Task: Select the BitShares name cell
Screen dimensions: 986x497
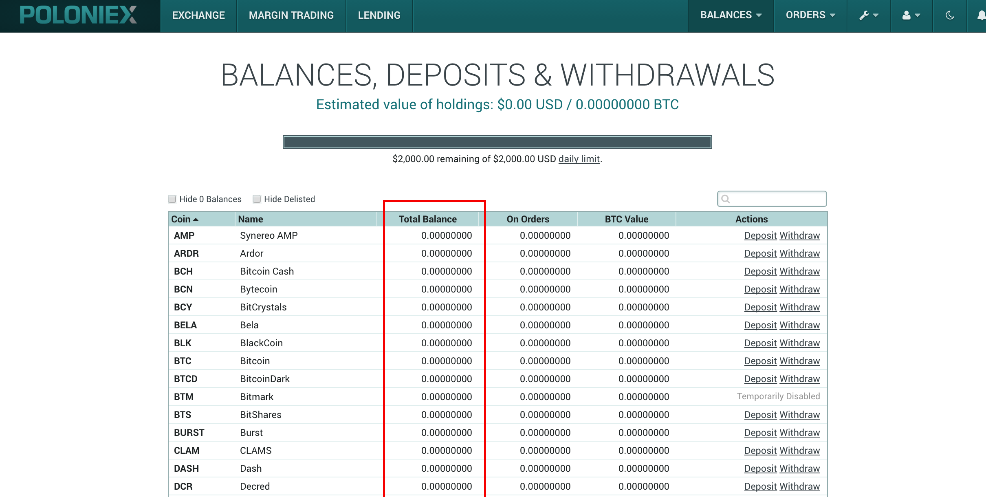Action: [261, 415]
